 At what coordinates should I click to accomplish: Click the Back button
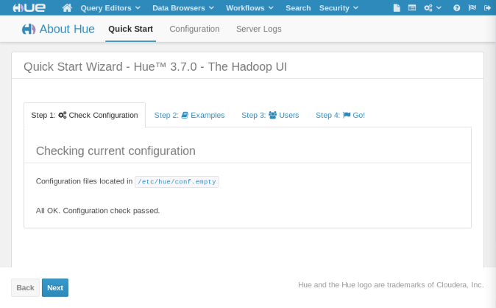point(25,287)
